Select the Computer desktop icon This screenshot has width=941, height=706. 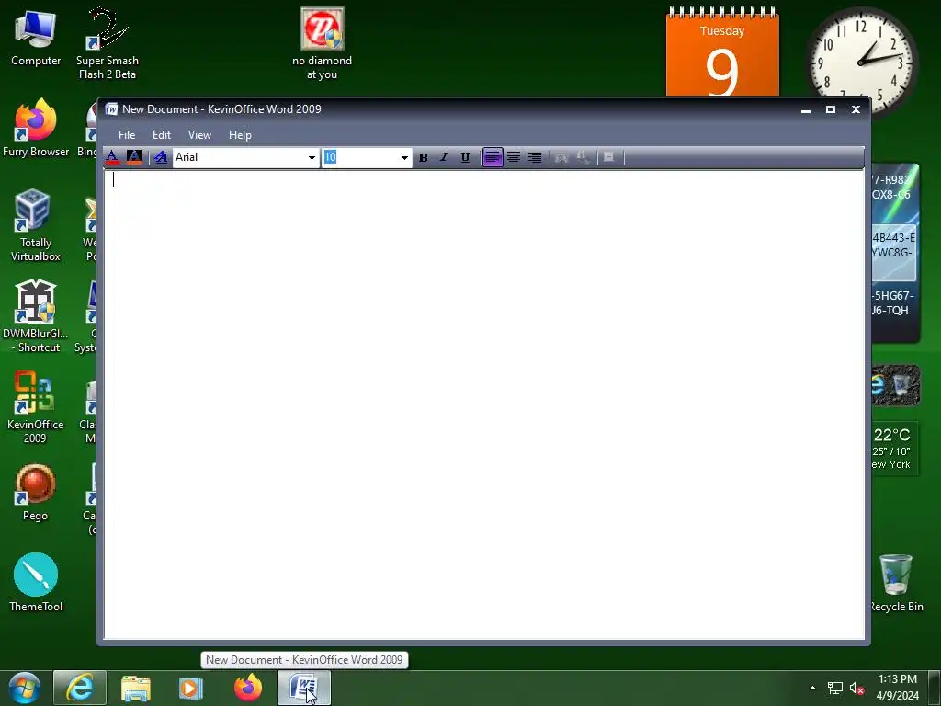point(36,40)
